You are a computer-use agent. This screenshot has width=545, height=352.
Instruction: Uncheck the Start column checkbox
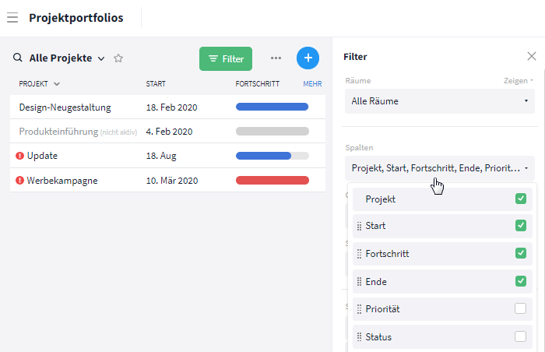520,225
